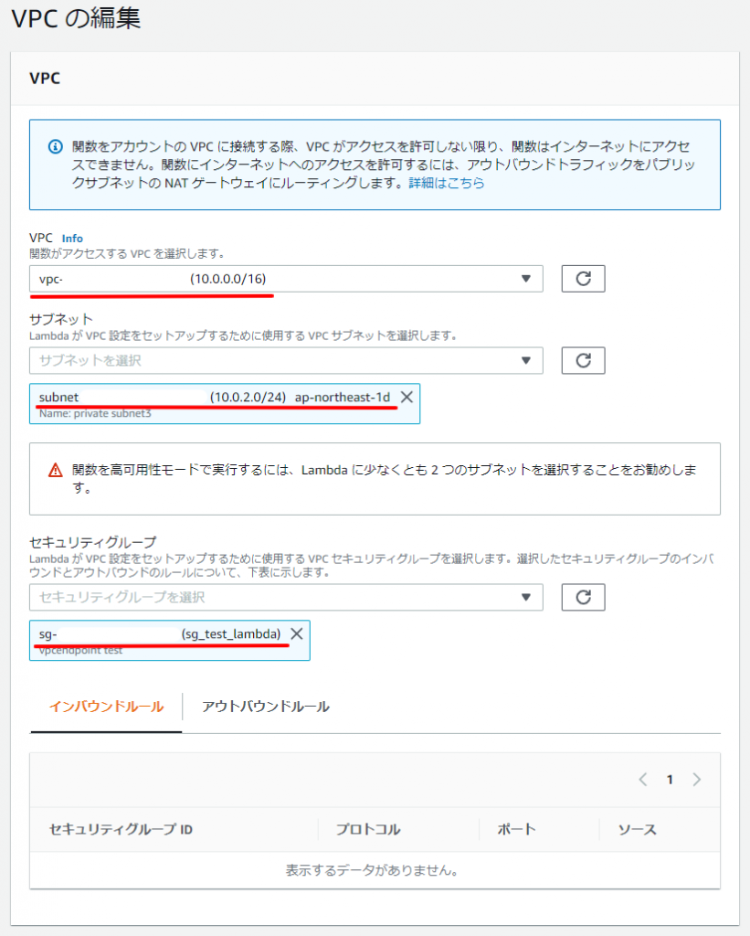The width and height of the screenshot is (750, 936).
Task: Refresh the VPC list
Action: tap(583, 279)
